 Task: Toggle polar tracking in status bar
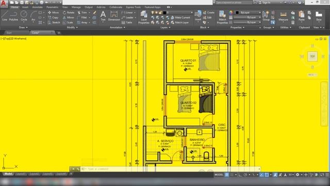(x=245, y=175)
